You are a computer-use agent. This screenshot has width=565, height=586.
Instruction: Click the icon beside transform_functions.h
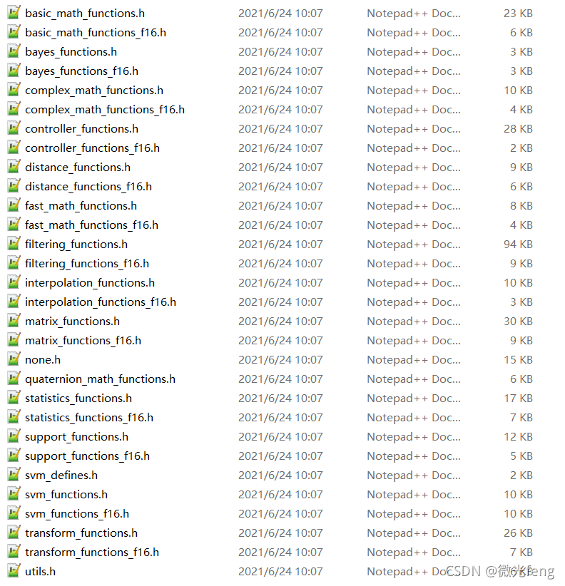(14, 533)
